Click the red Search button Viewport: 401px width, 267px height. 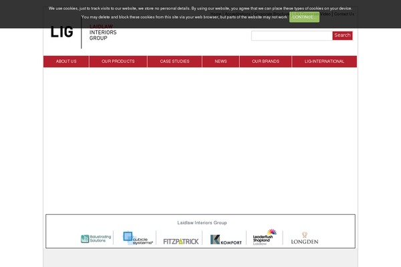tap(342, 35)
